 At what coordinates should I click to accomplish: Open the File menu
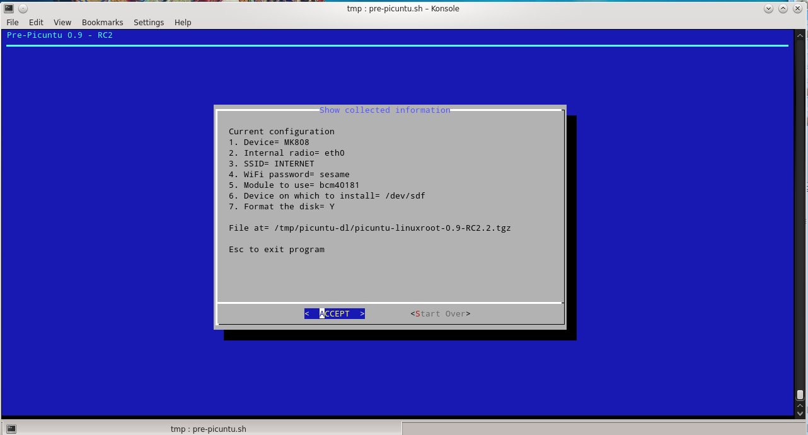tap(12, 22)
